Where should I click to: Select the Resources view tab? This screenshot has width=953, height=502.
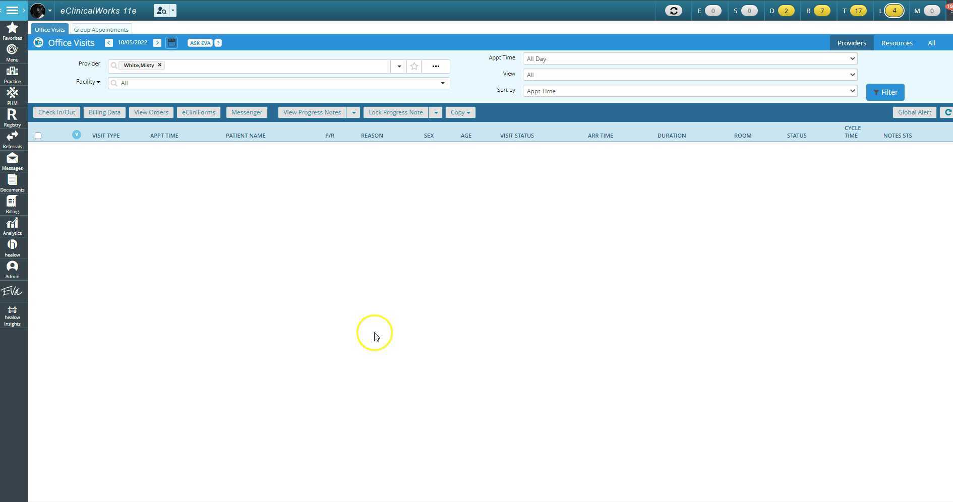[x=897, y=43]
